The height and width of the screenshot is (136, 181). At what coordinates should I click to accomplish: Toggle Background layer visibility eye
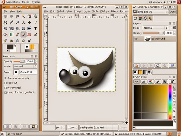(x=136, y=39)
